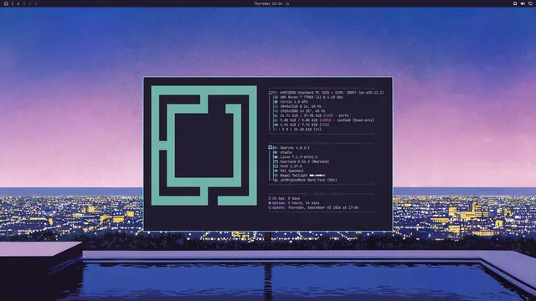
Task: Click the disk icon on the iso9660 line
Action: click(x=276, y=120)
